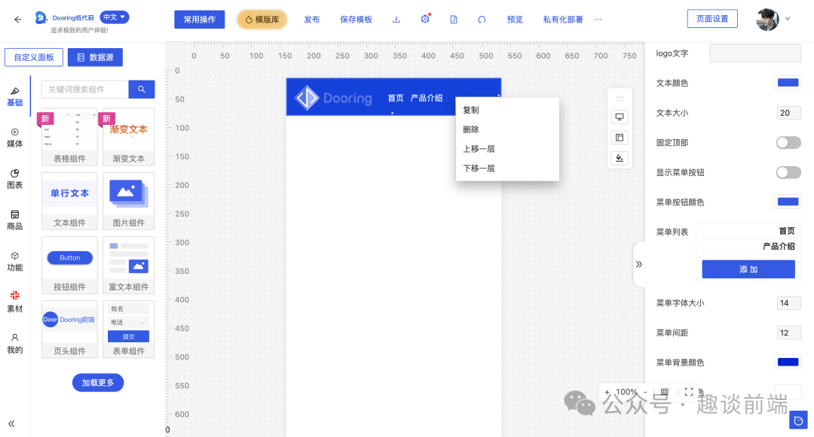The height and width of the screenshot is (437, 814).
Task: Click the 加载更多 button
Action: tap(98, 382)
